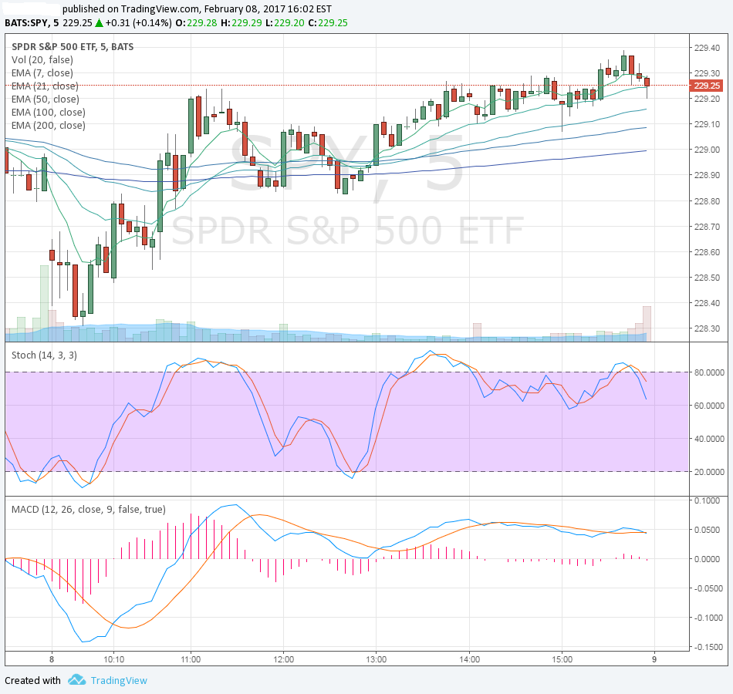Click the 0.0000 MACD scale label
Viewport: 733px width, 694px height.
(708, 559)
